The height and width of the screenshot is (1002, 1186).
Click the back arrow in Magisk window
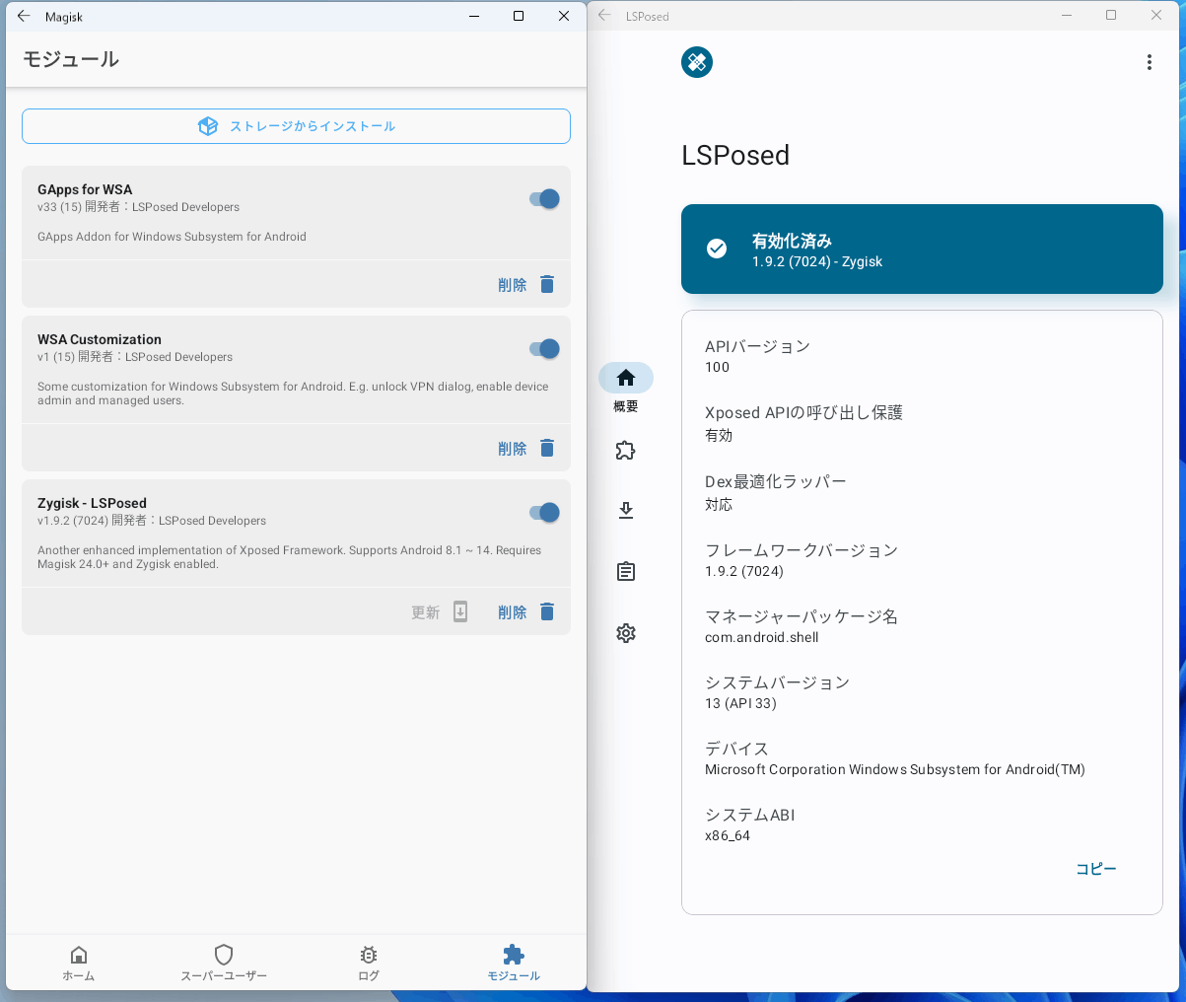point(24,16)
